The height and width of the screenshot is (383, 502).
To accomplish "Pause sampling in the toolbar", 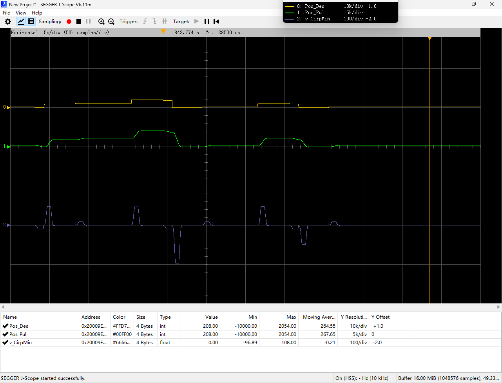I will coord(88,22).
